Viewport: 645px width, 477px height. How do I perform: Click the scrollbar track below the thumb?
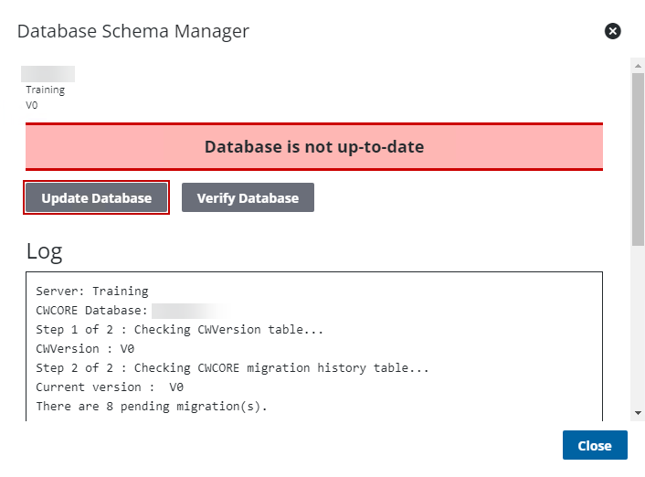(x=638, y=329)
